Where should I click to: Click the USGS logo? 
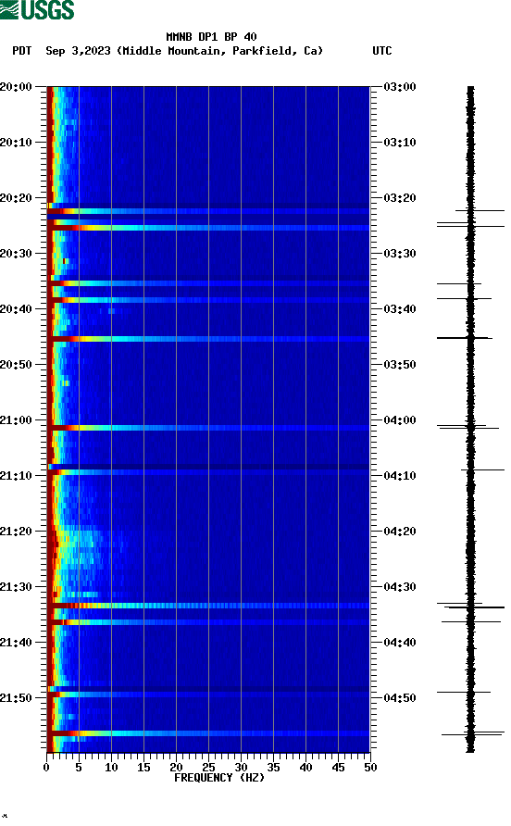click(37, 9)
